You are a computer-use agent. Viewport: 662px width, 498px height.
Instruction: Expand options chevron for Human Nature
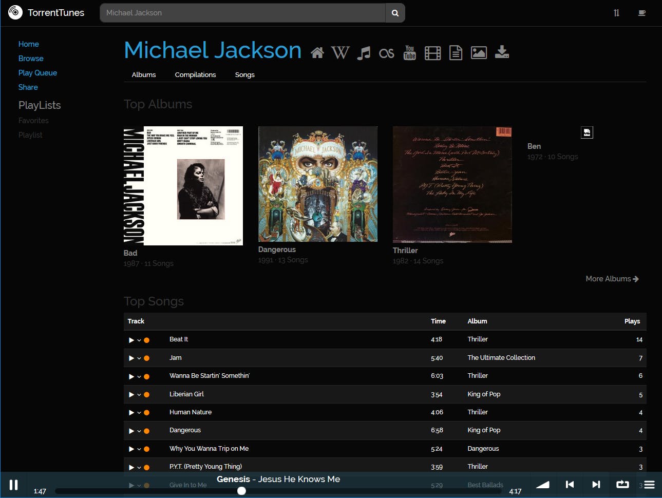pos(139,413)
